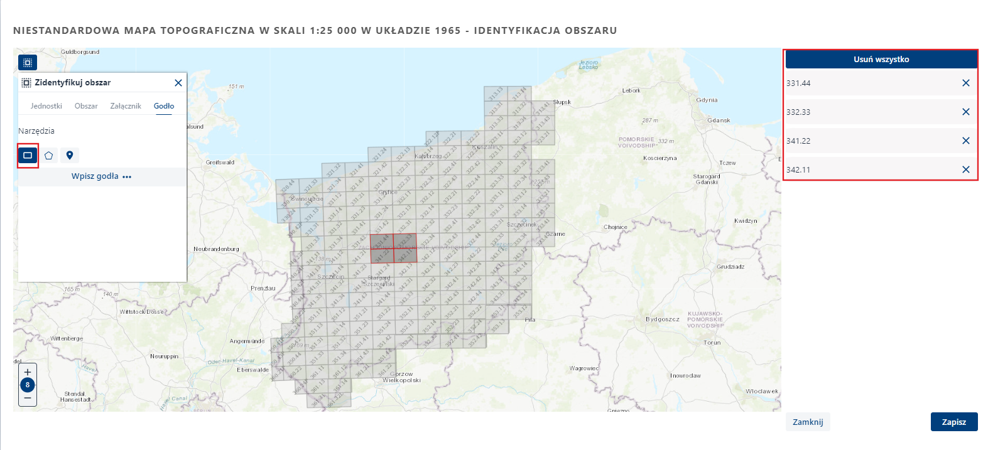Switch to the Jednostki tab
This screenshot has width=988, height=450.
point(46,106)
